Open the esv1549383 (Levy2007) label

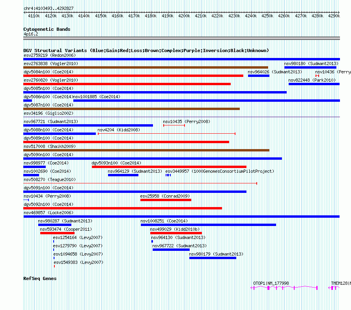78,262
